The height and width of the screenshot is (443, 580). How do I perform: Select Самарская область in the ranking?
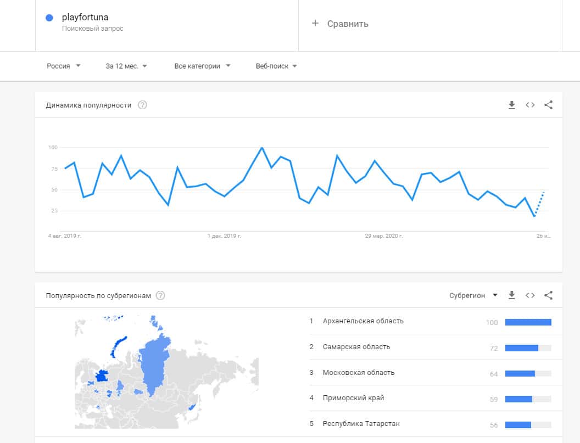coord(356,347)
